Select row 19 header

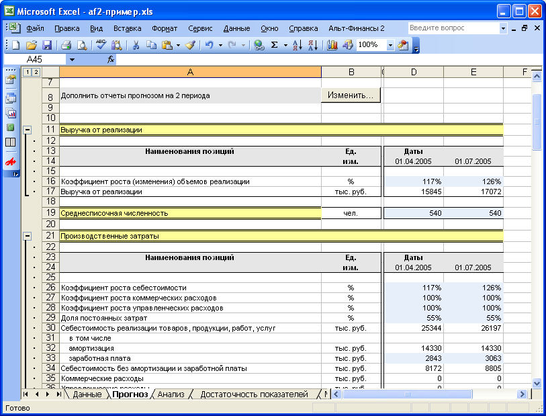[51, 213]
